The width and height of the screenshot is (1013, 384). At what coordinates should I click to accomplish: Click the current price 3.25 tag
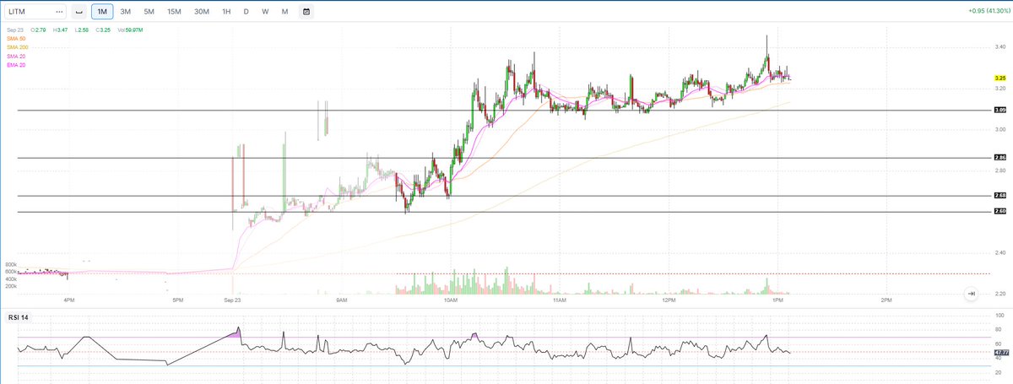(x=999, y=78)
